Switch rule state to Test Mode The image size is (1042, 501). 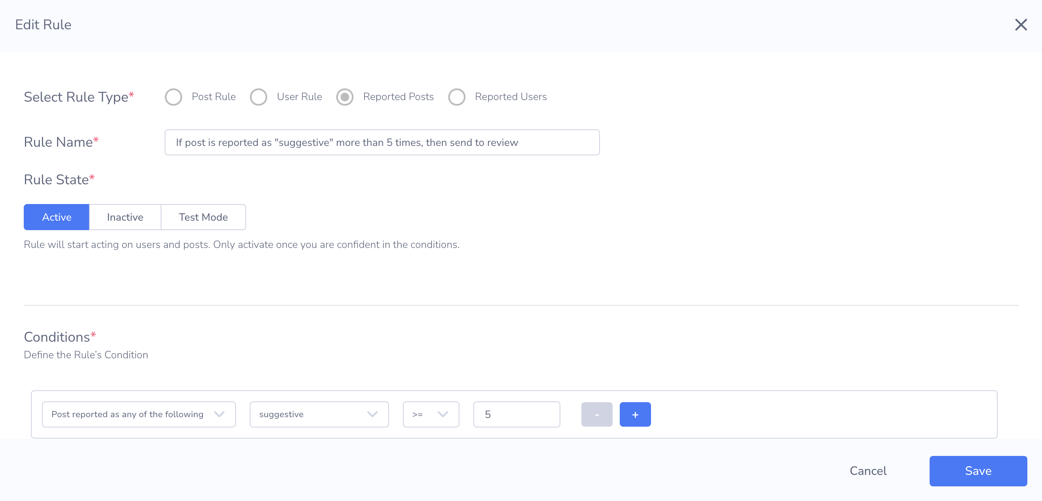[203, 217]
